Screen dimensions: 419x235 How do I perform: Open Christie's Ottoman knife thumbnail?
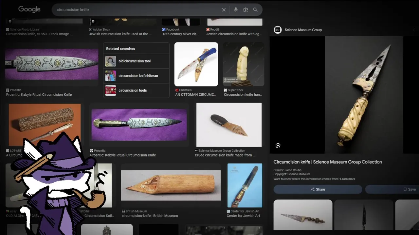pyautogui.click(x=196, y=64)
